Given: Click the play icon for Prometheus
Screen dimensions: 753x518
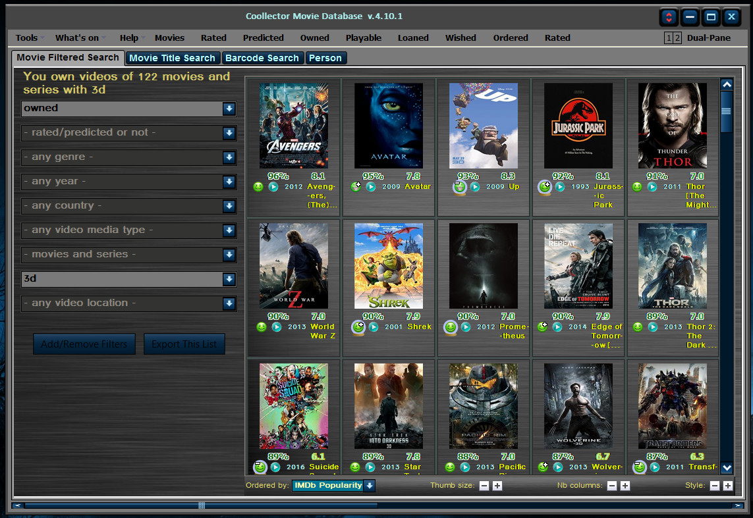Looking at the screenshot, I should tap(465, 326).
